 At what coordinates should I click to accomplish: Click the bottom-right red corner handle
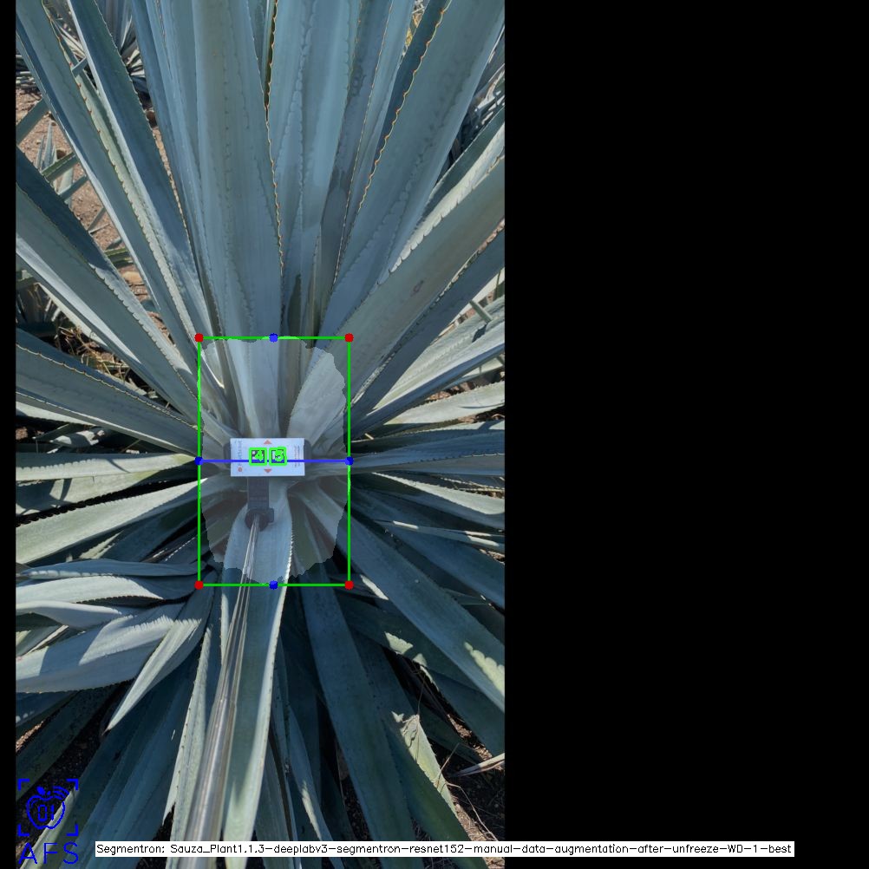(349, 585)
